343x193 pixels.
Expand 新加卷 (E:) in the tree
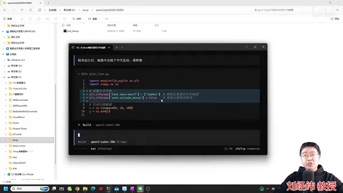tap(4, 71)
